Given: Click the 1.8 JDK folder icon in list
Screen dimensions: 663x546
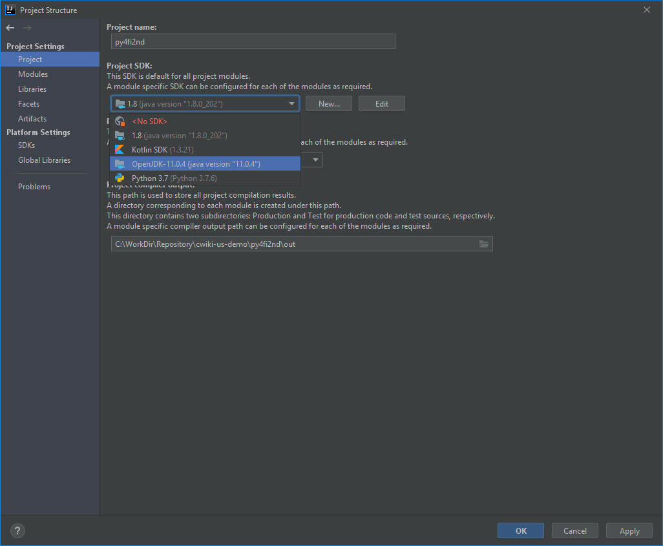Looking at the screenshot, I should (120, 136).
